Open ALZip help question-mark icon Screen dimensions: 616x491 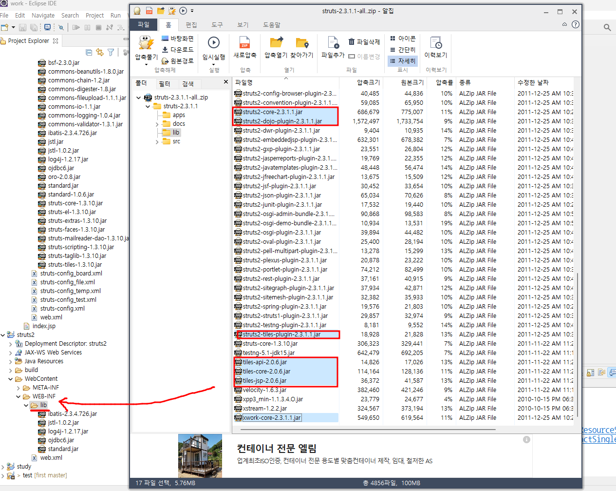tap(576, 24)
